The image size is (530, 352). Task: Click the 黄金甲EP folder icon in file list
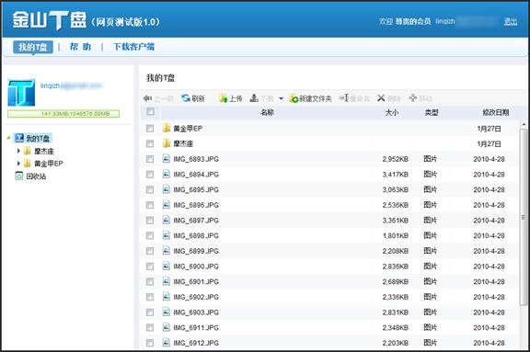167,128
